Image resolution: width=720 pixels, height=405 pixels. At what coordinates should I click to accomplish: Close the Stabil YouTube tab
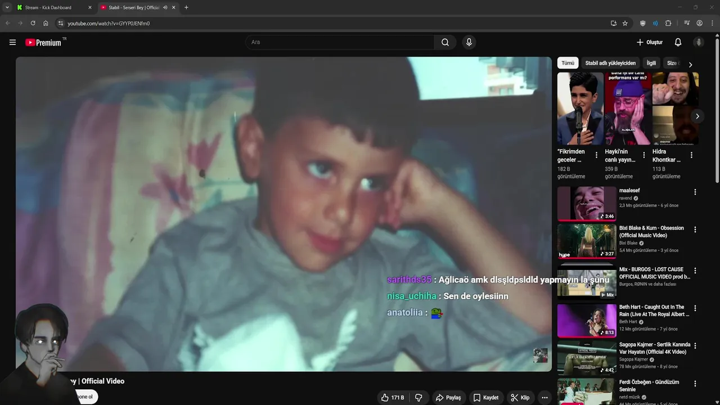tap(174, 7)
